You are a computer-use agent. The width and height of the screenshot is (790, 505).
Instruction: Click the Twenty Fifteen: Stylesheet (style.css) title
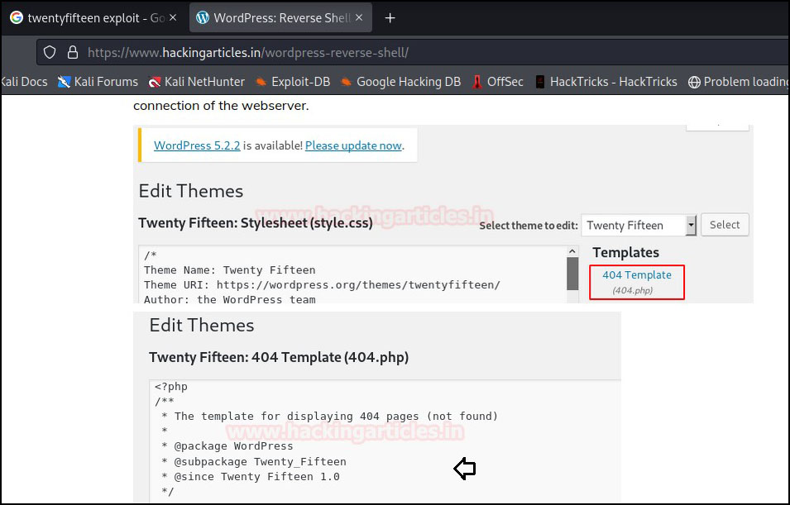[x=256, y=223]
